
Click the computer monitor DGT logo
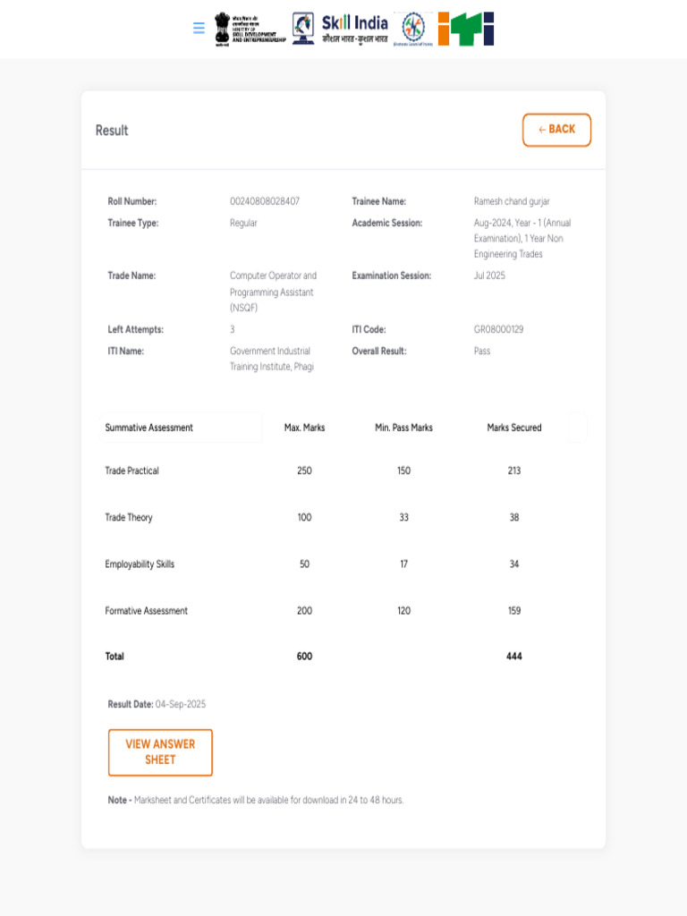coord(303,28)
